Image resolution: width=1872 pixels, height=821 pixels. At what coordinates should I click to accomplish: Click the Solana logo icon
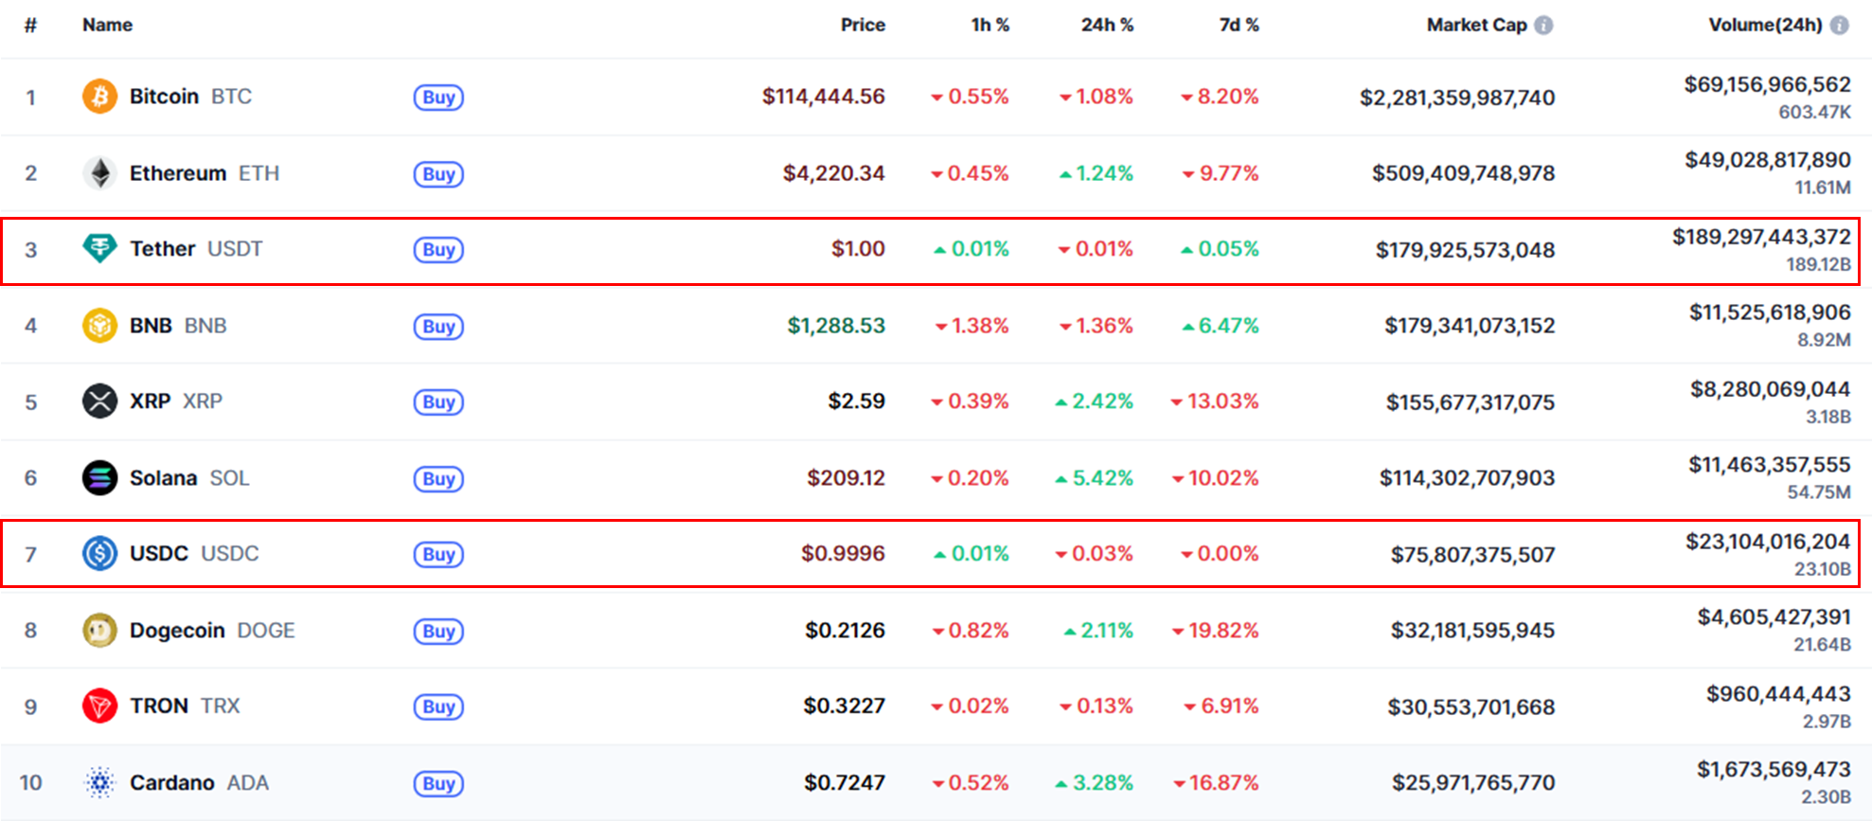click(x=99, y=478)
